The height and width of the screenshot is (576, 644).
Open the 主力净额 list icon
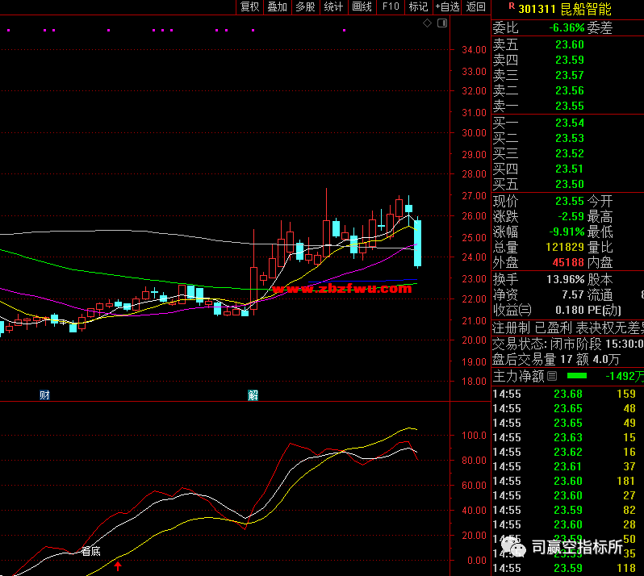click(x=552, y=376)
